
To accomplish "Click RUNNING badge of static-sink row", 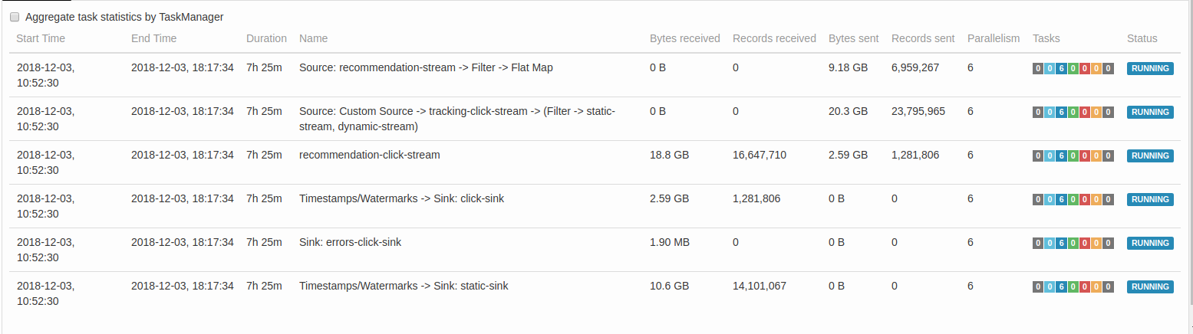I will pos(1150,287).
